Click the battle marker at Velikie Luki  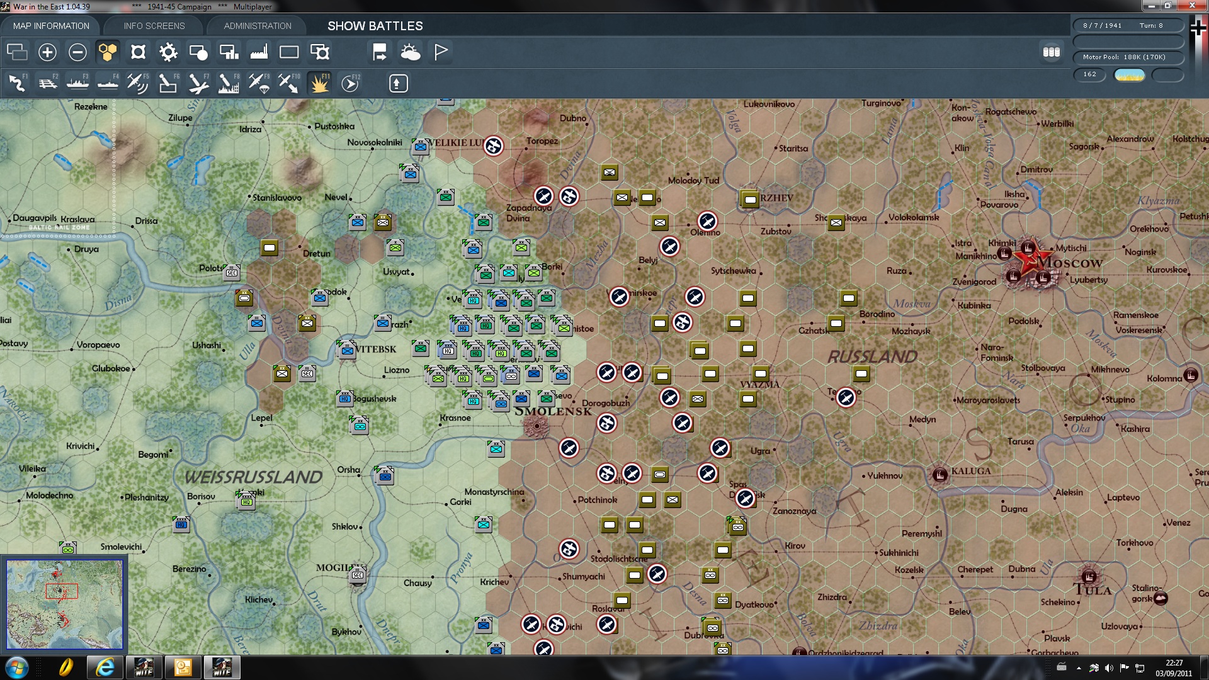point(494,146)
